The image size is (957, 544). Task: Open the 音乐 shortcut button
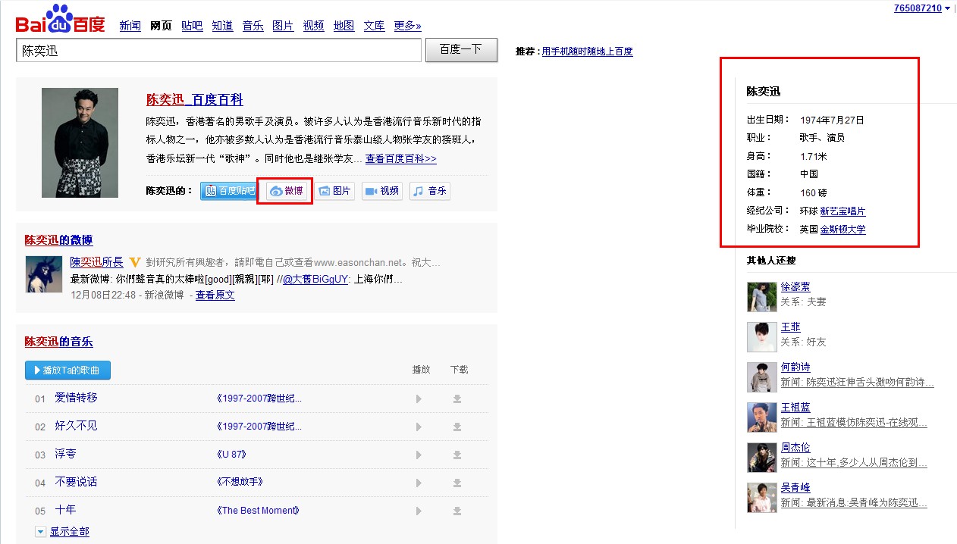429,191
